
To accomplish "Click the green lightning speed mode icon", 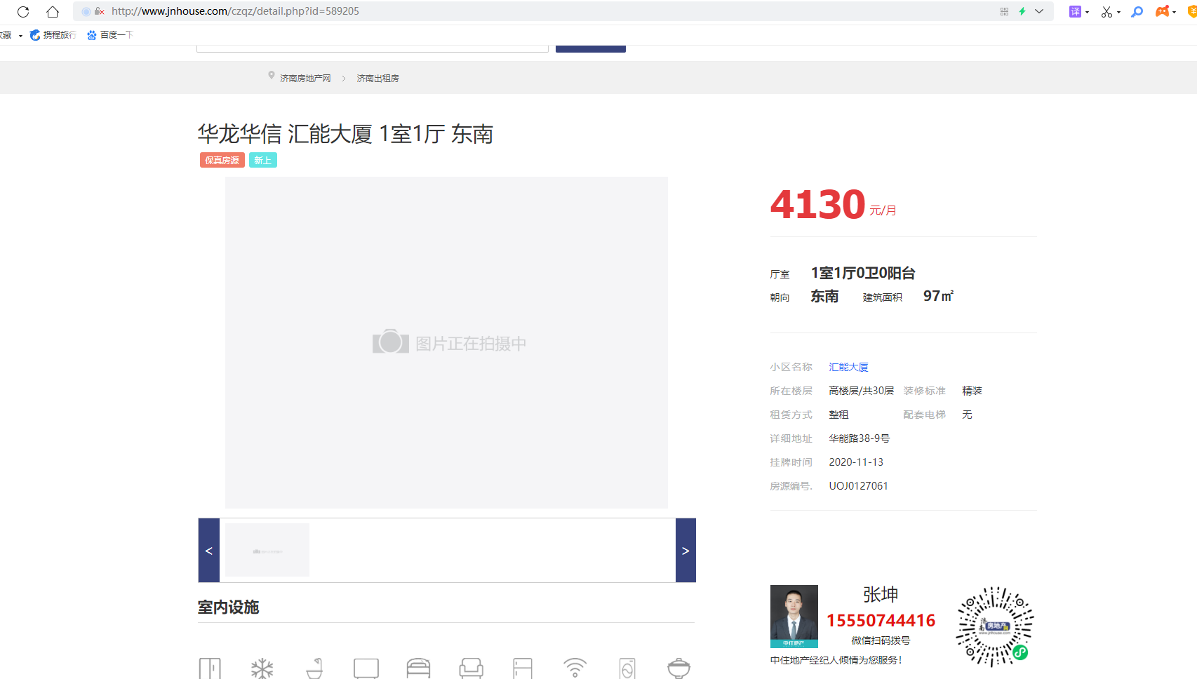I will click(1022, 11).
